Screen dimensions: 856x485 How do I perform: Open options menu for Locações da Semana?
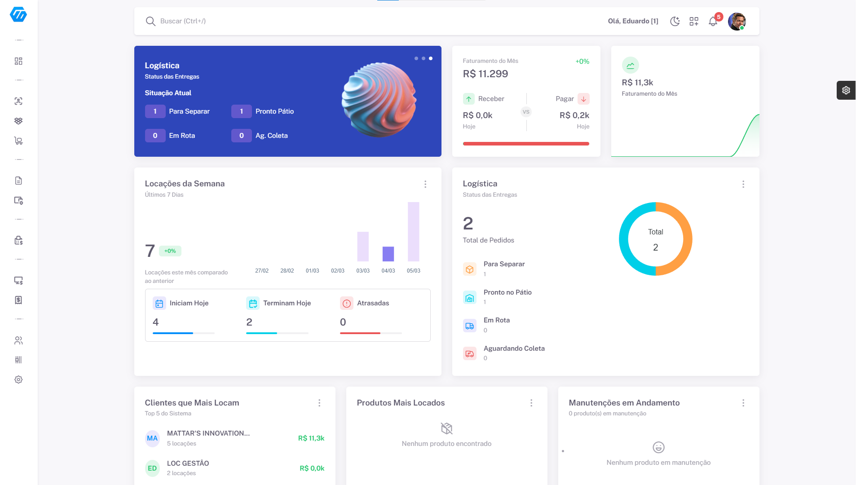pyautogui.click(x=425, y=184)
